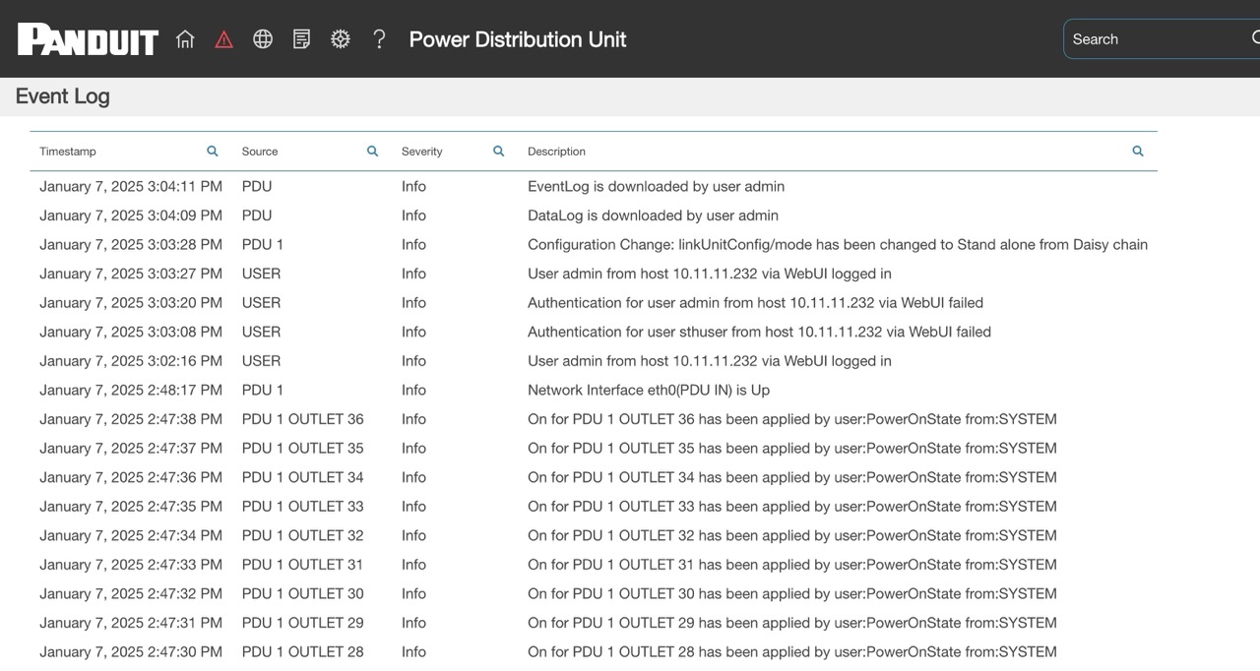1260x671 pixels.
Task: Open the red alarm warning icon
Action: point(223,39)
